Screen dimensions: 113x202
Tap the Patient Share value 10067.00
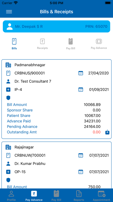click(x=93, y=116)
